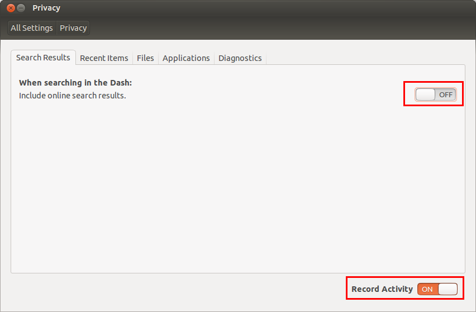Click the orange ON text of Record Activity
This screenshot has height=312, width=476.
[x=427, y=289]
